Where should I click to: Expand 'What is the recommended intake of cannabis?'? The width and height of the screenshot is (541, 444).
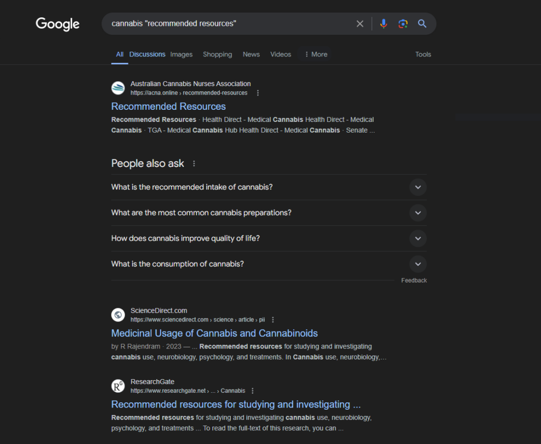(418, 187)
